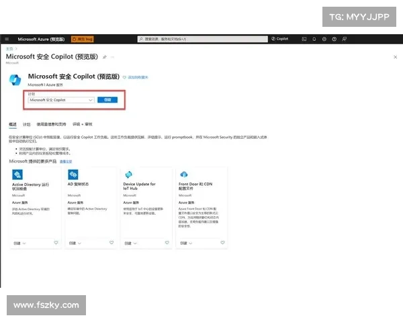Favorite the Front Door 和 CDN card
The height and width of the screenshot is (322, 403).
222,243
